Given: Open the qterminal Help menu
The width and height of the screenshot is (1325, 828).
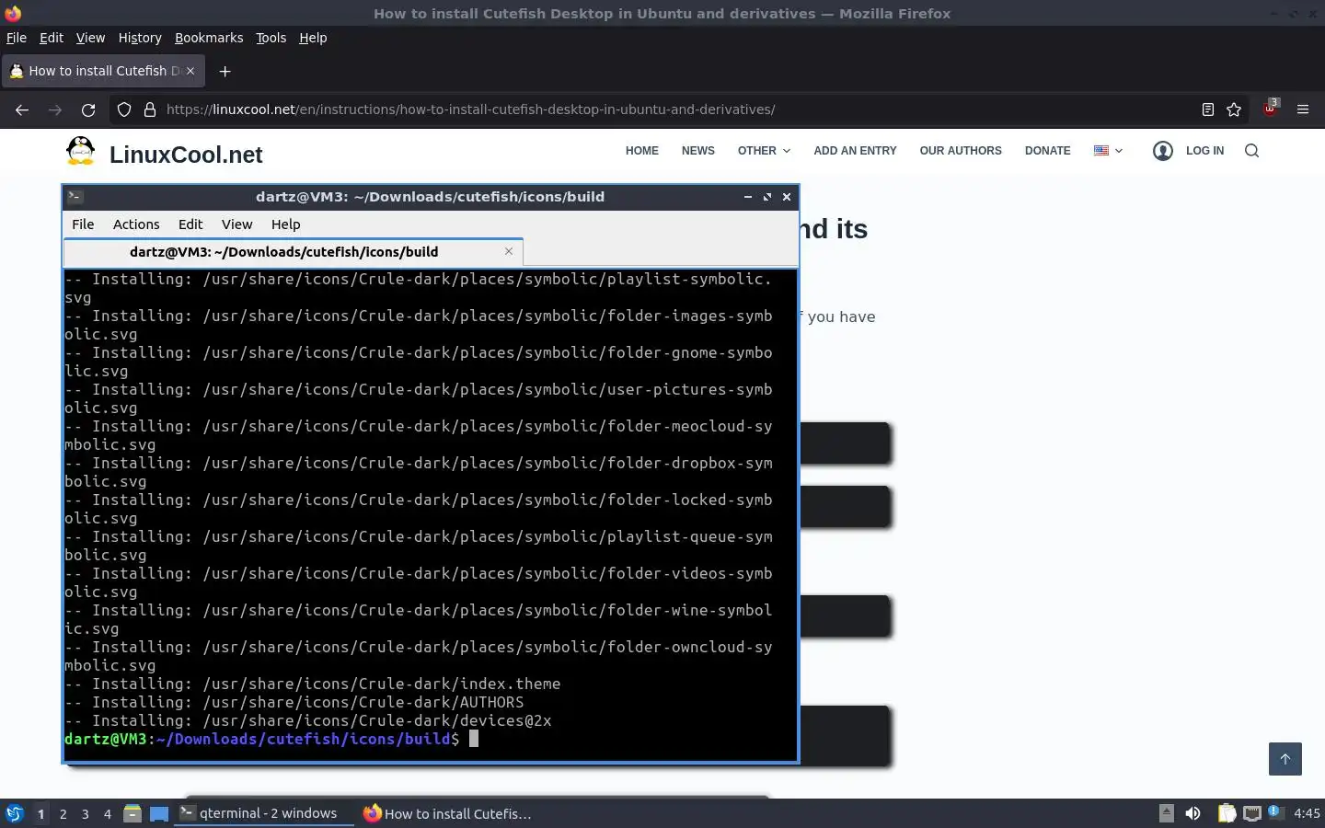Looking at the screenshot, I should tap(285, 224).
